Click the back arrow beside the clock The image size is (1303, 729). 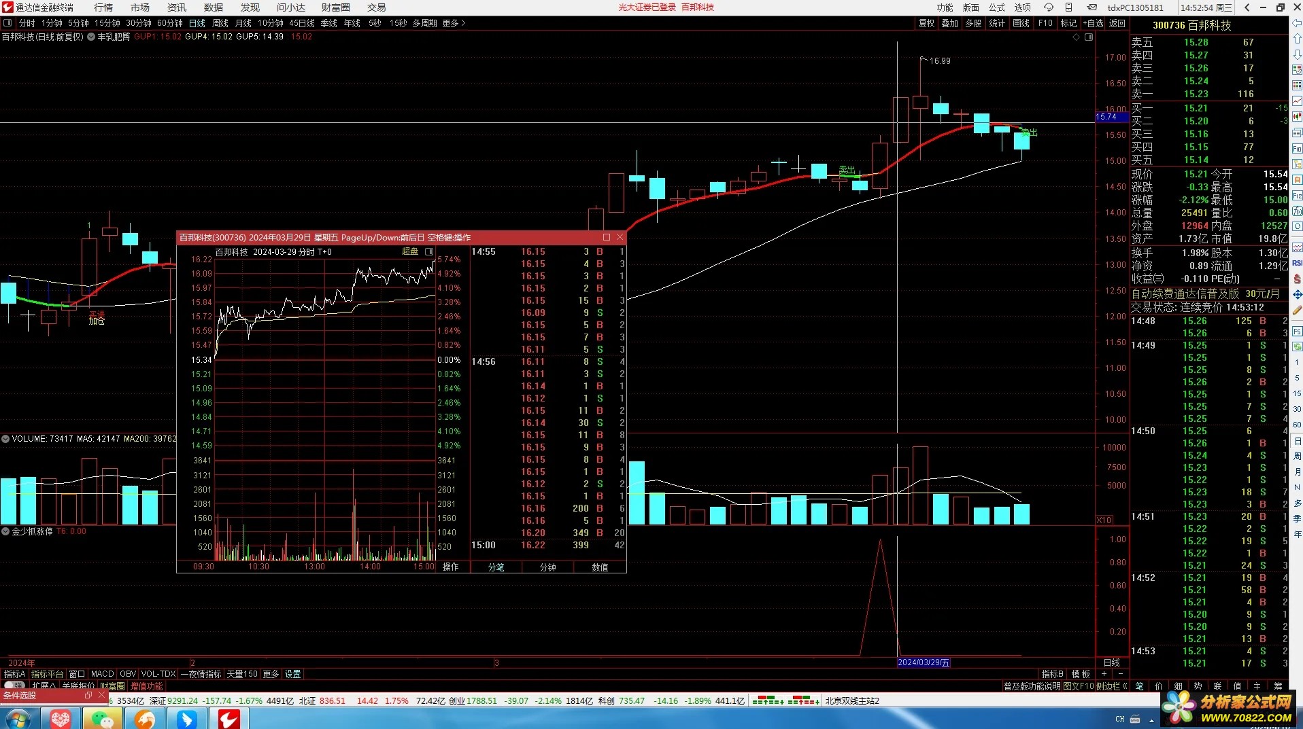(1247, 7)
